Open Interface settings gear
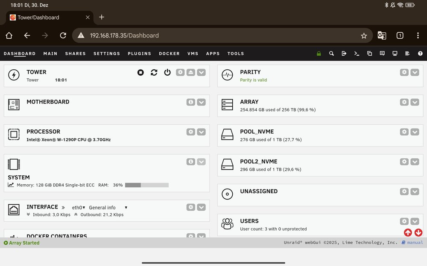This screenshot has height=266, width=427. pyautogui.click(x=191, y=207)
